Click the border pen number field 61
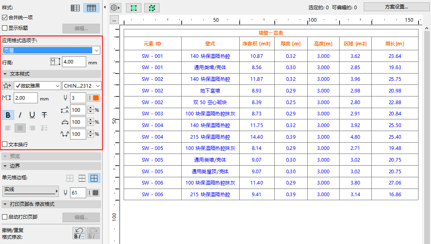 click(x=78, y=193)
